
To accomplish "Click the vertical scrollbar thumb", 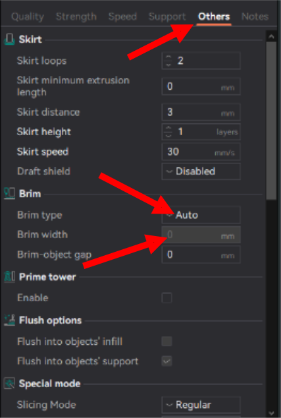I will coord(271,121).
